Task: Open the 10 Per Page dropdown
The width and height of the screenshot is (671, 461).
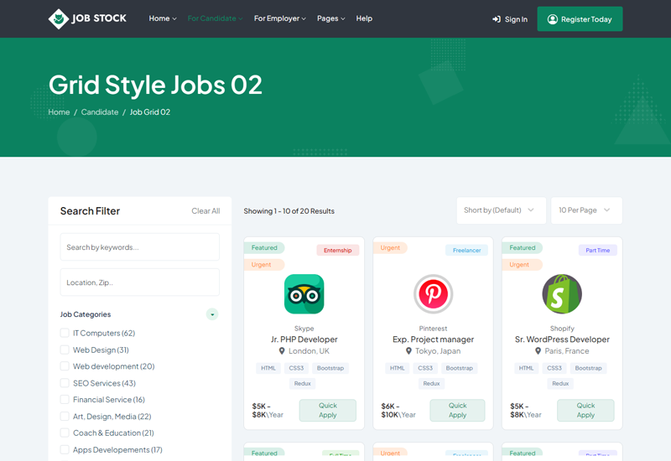Action: 586,210
